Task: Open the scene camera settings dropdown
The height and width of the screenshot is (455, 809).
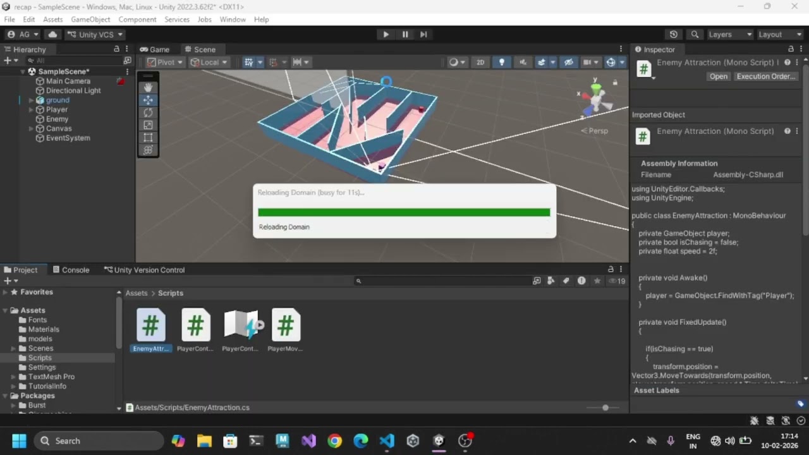Action: pos(590,62)
